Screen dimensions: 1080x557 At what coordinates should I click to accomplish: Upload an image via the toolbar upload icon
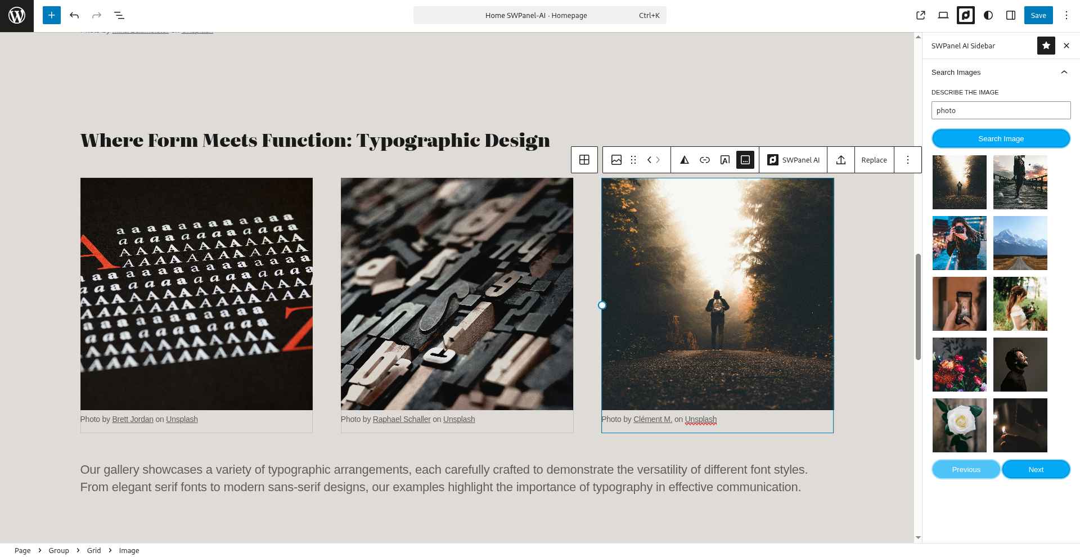841,160
